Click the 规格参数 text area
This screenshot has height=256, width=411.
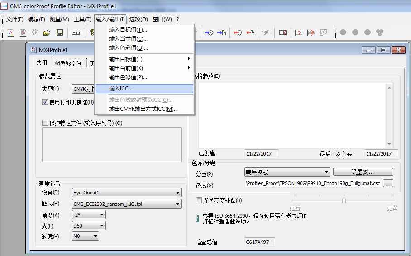tap(292, 115)
